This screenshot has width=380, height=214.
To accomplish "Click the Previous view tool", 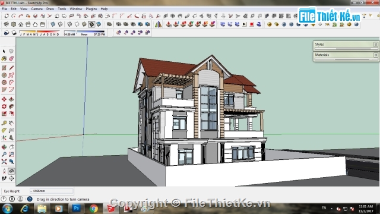I will [x=11, y=162].
